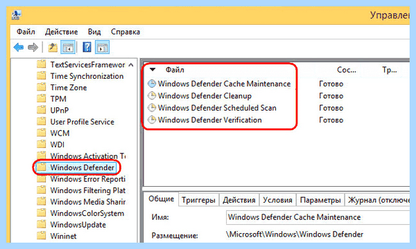This screenshot has height=249, width=416.
Task: Switch to the Параметры tab
Action: coord(320,200)
